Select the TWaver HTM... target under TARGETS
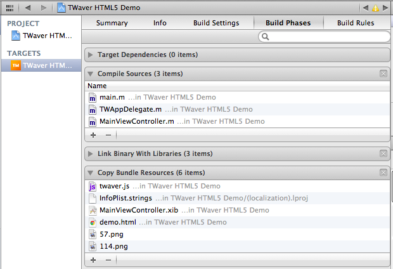Screen dimensions: 393x269 tap(41, 65)
